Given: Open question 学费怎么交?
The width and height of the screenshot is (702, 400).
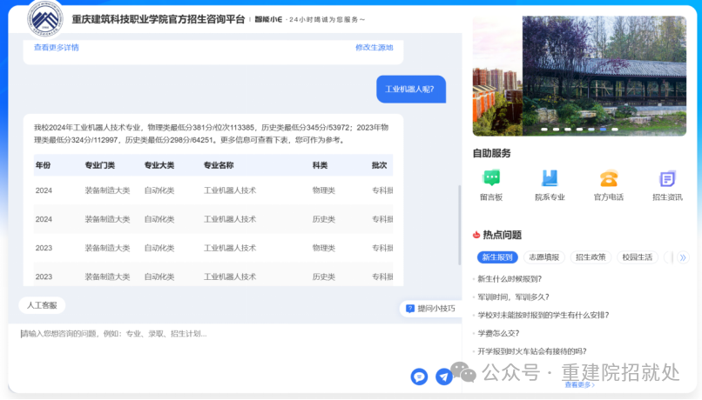Looking at the screenshot, I should coord(498,333).
